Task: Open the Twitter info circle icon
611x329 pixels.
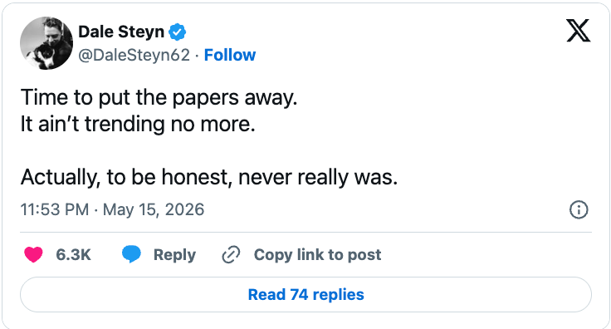Action: (579, 209)
